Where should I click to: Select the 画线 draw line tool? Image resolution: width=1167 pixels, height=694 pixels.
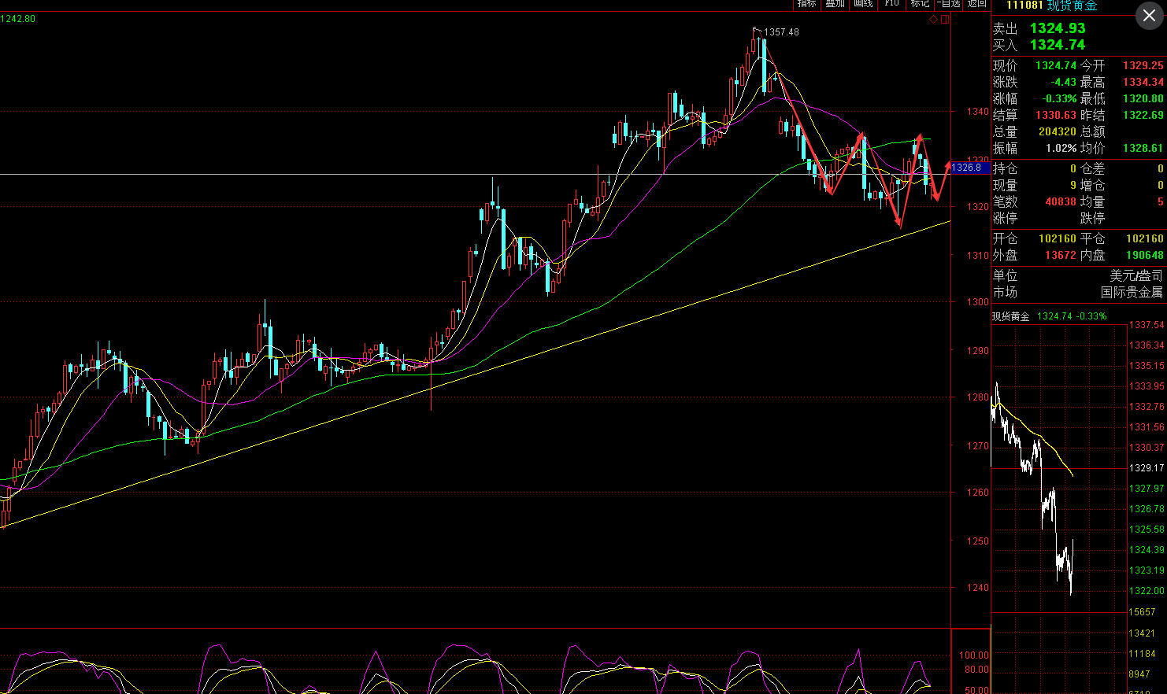click(x=863, y=4)
